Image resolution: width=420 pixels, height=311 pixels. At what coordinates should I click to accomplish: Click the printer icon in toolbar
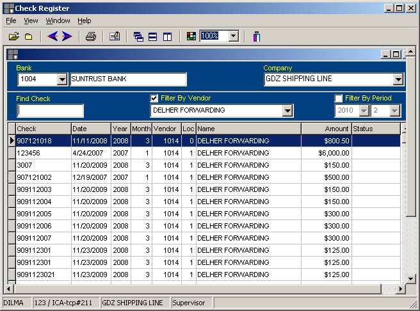(91, 36)
